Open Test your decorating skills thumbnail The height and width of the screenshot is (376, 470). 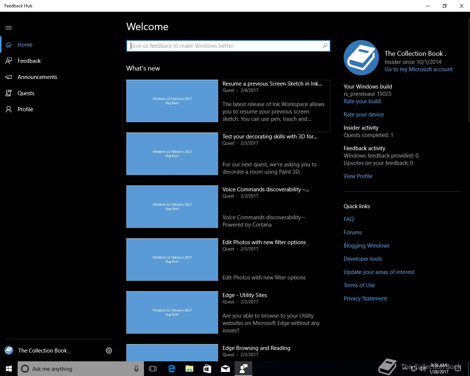tap(172, 154)
